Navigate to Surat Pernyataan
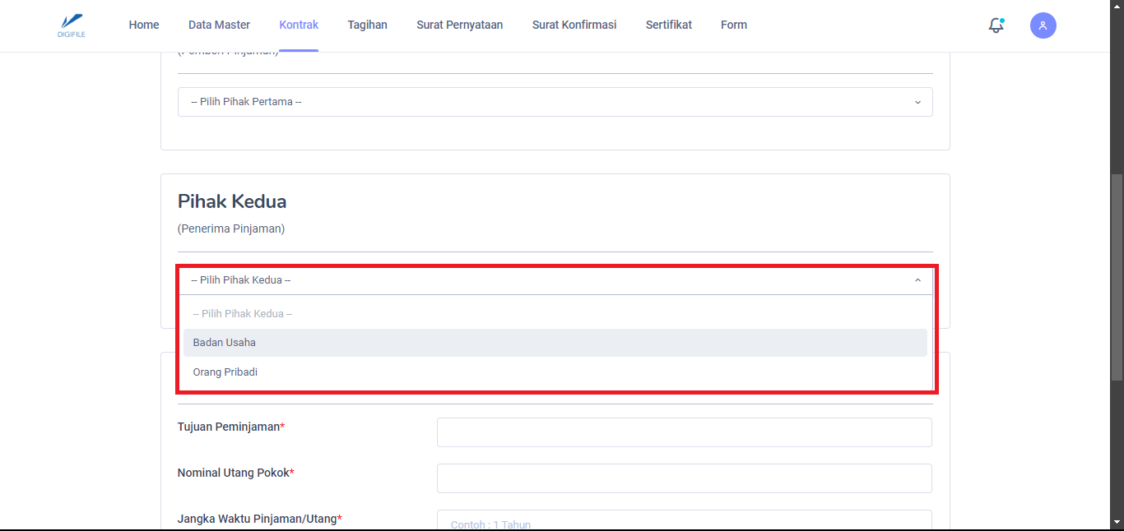Image resolution: width=1124 pixels, height=531 pixels. pyautogui.click(x=459, y=25)
